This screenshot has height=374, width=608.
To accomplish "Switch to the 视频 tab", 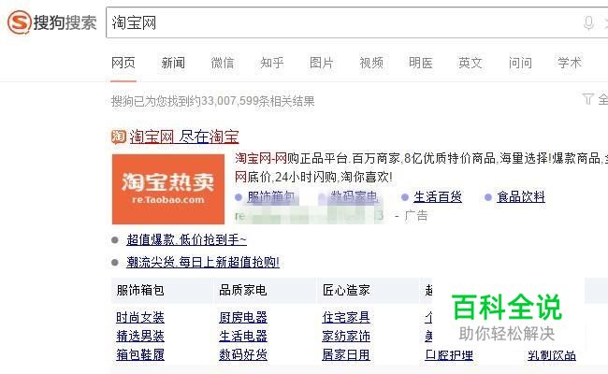I will click(x=371, y=63).
